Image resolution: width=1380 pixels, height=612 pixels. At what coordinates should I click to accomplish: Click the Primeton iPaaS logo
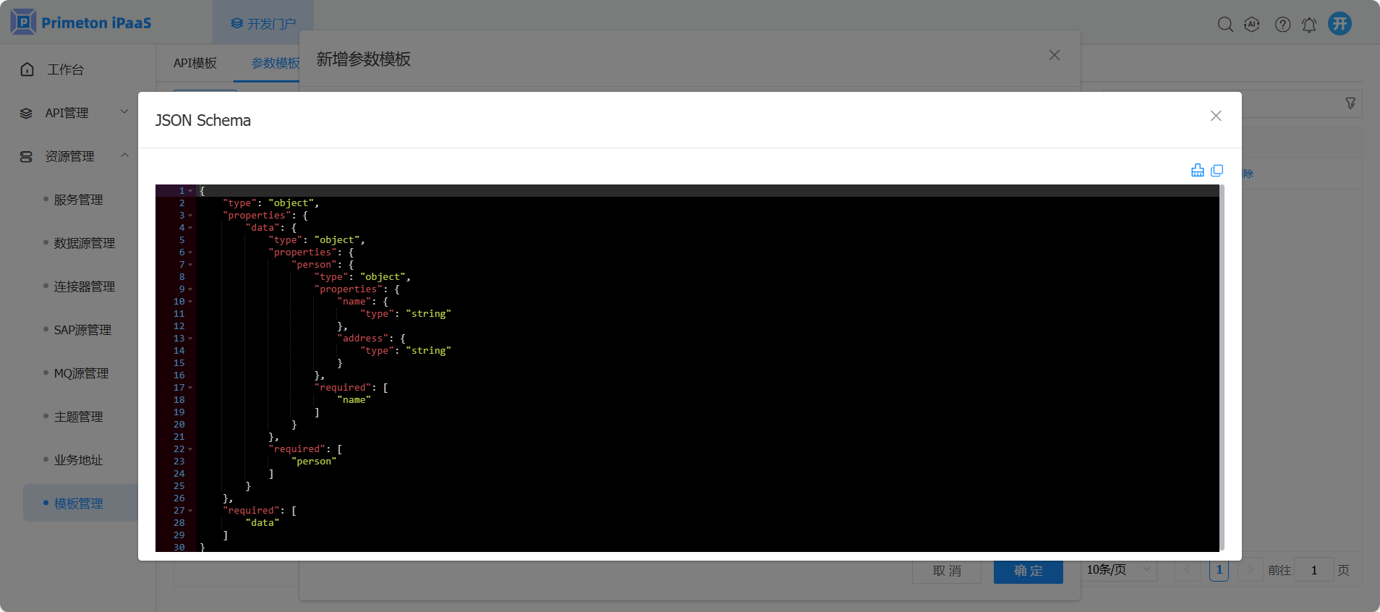pos(81,22)
